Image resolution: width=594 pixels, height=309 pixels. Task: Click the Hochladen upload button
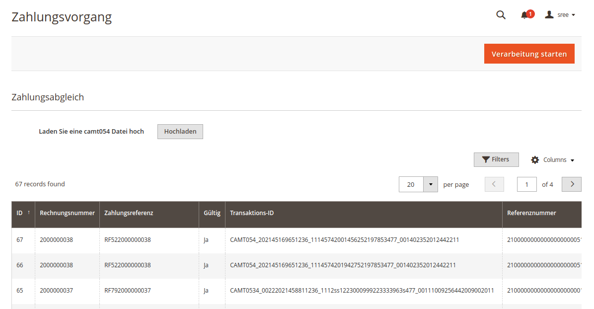click(x=180, y=131)
